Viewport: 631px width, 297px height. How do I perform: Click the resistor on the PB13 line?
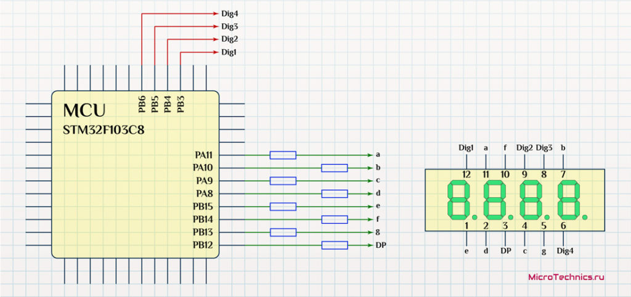tap(283, 232)
